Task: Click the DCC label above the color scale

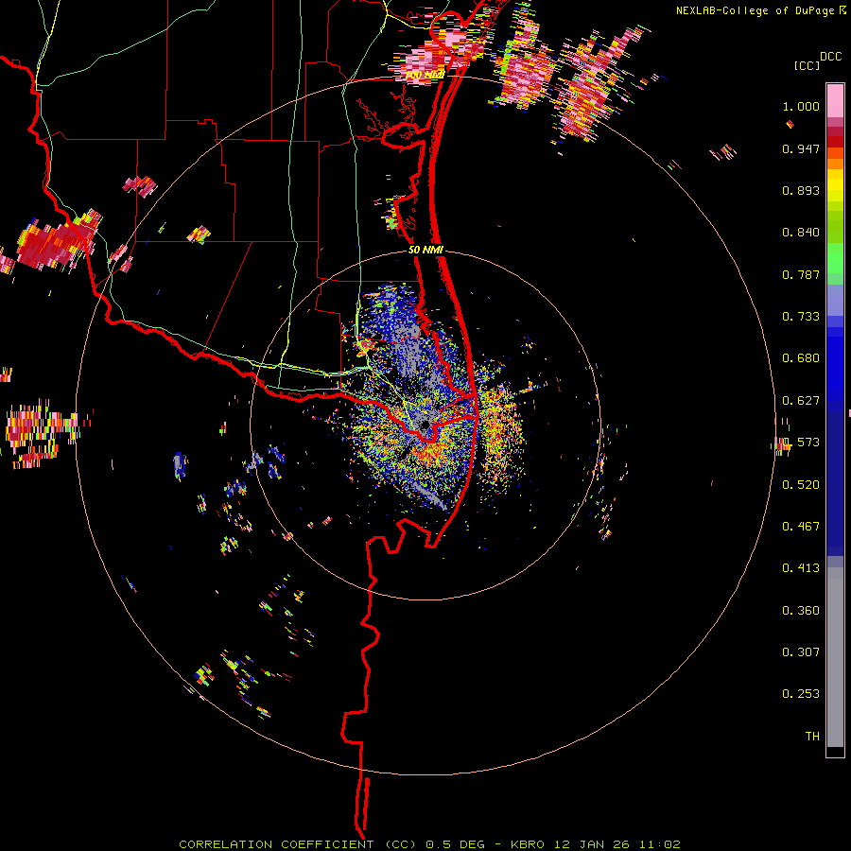Action: pyautogui.click(x=830, y=56)
